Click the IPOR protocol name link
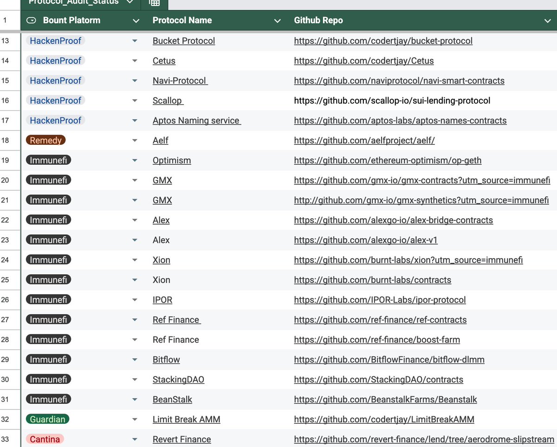Screen dimensions: 557x447 click(x=162, y=300)
